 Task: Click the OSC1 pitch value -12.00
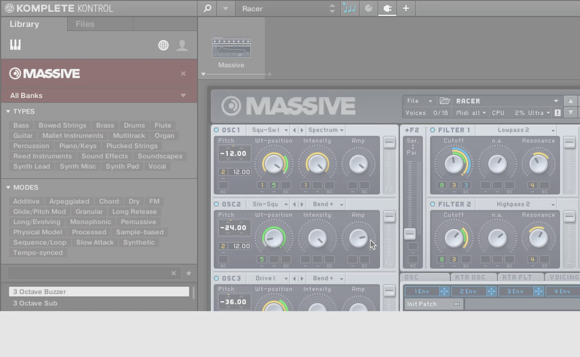coord(234,153)
